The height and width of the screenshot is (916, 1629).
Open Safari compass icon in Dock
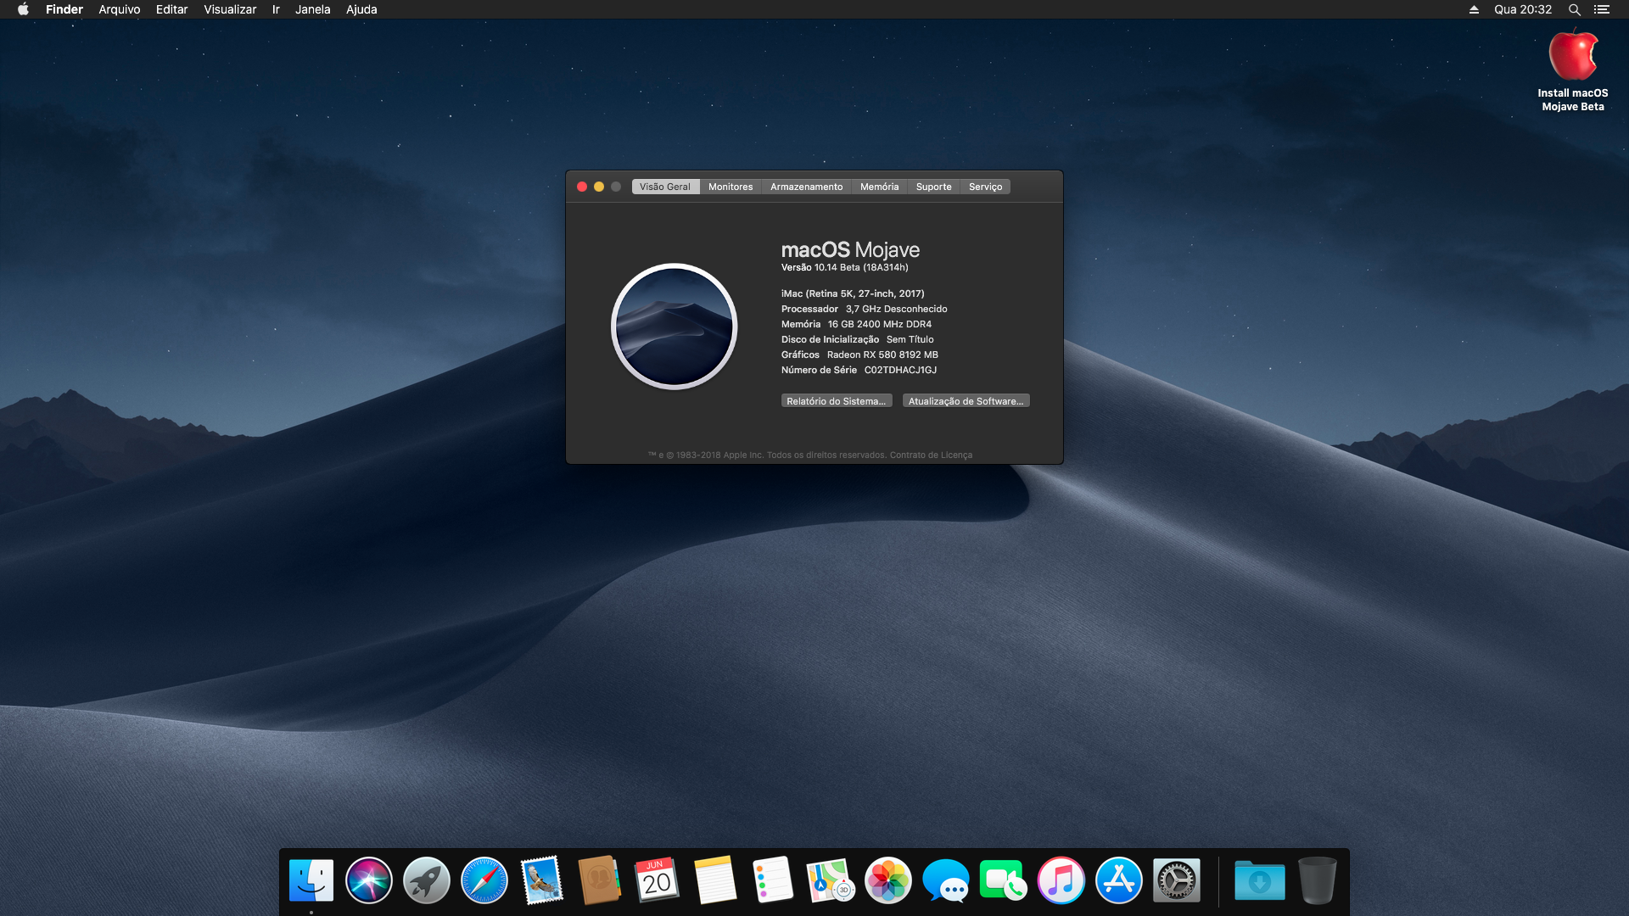(x=484, y=880)
